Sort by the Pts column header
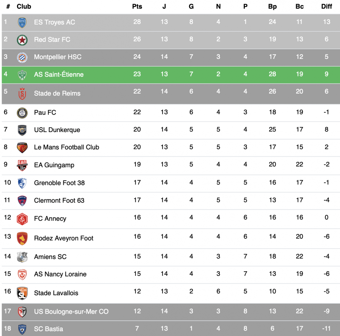Image resolution: width=340 pixels, height=336 pixels. pyautogui.click(x=137, y=6)
